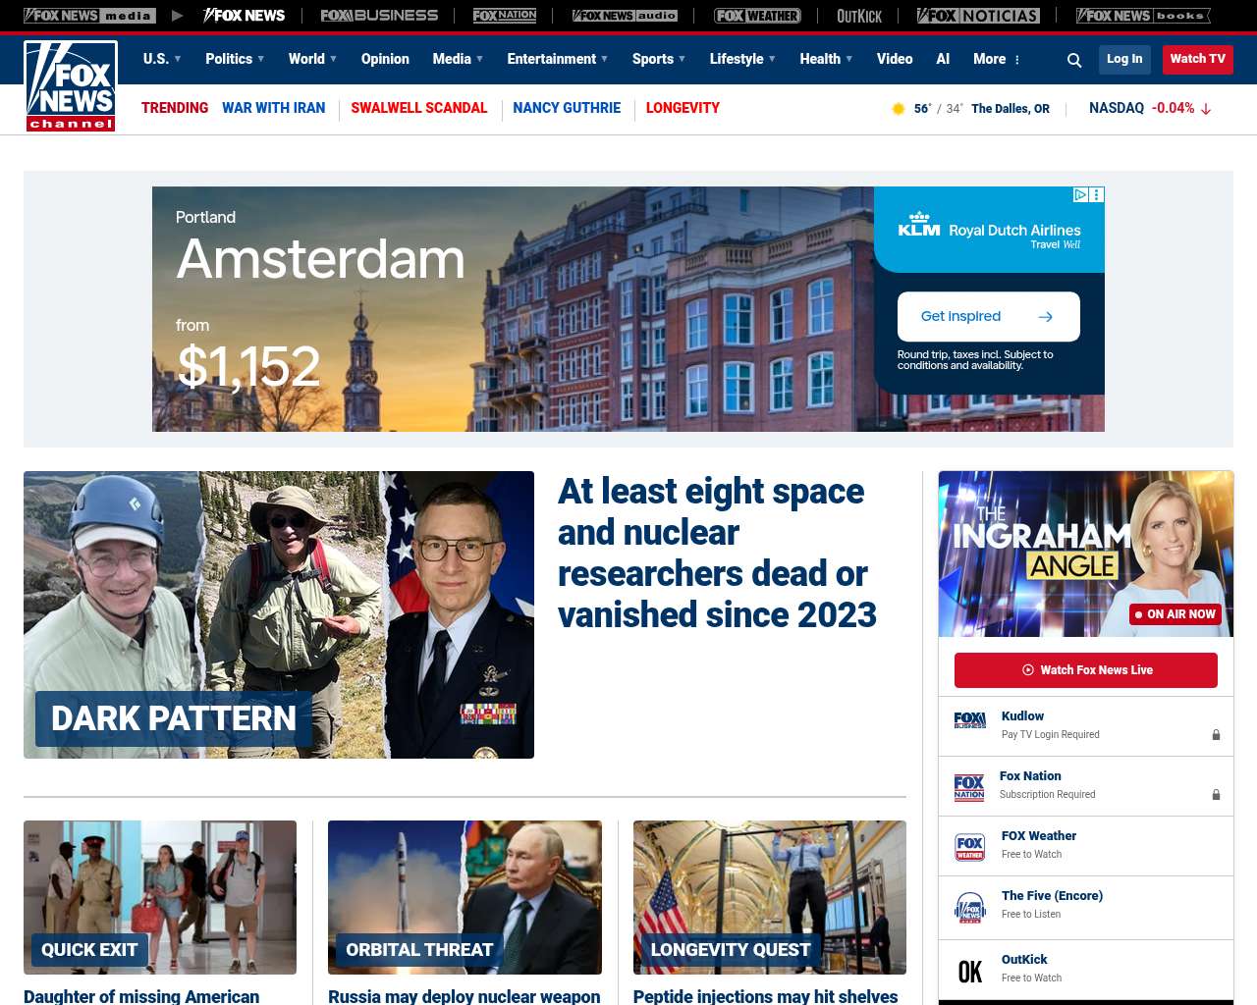Open the search magnifier icon

(1074, 60)
